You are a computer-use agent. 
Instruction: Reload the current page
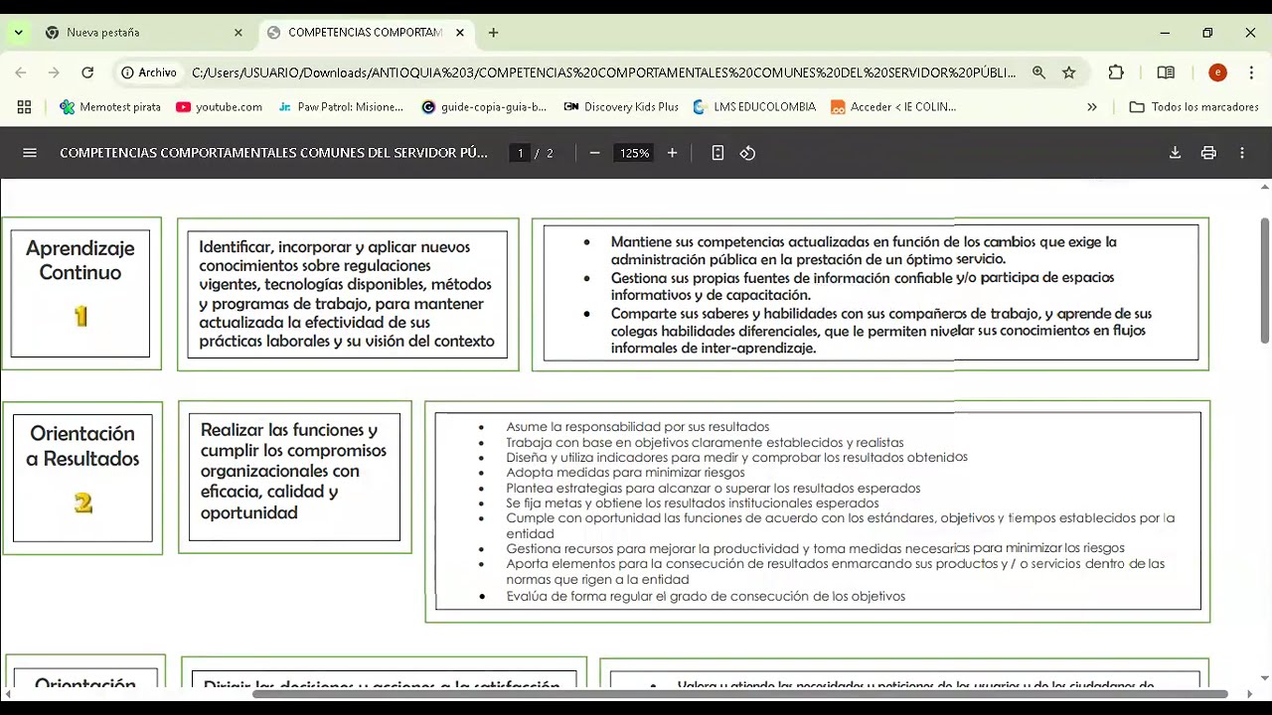click(x=87, y=72)
